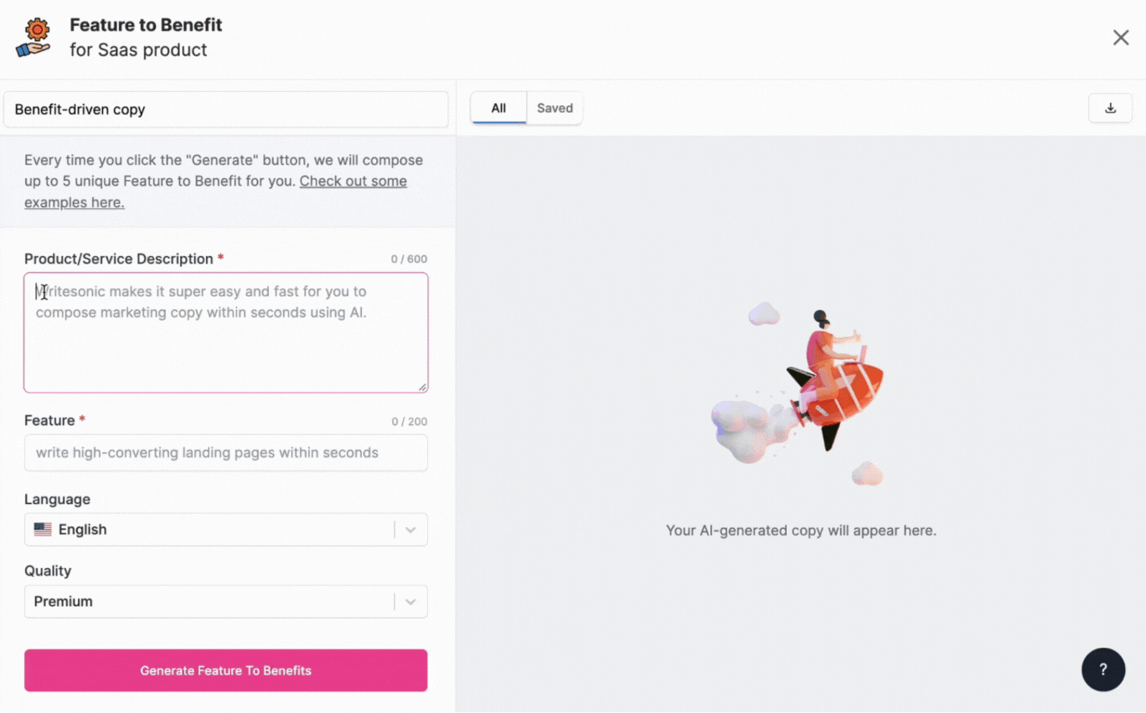Switch to the Saved tab

click(x=555, y=107)
